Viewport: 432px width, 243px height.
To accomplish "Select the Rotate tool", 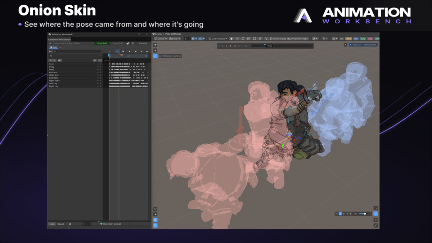I will (243, 39).
